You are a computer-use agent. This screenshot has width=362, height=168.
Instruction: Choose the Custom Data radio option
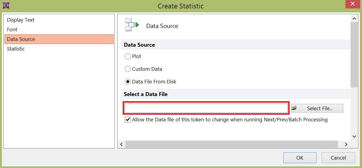click(128, 69)
